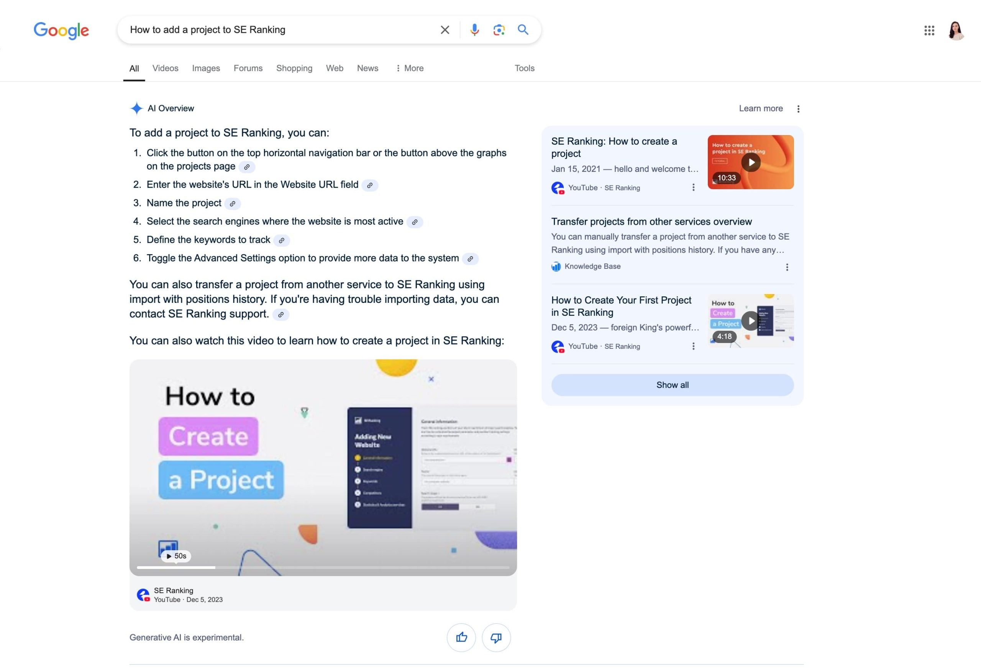Switch to the News tab
The width and height of the screenshot is (981, 670).
click(x=367, y=68)
